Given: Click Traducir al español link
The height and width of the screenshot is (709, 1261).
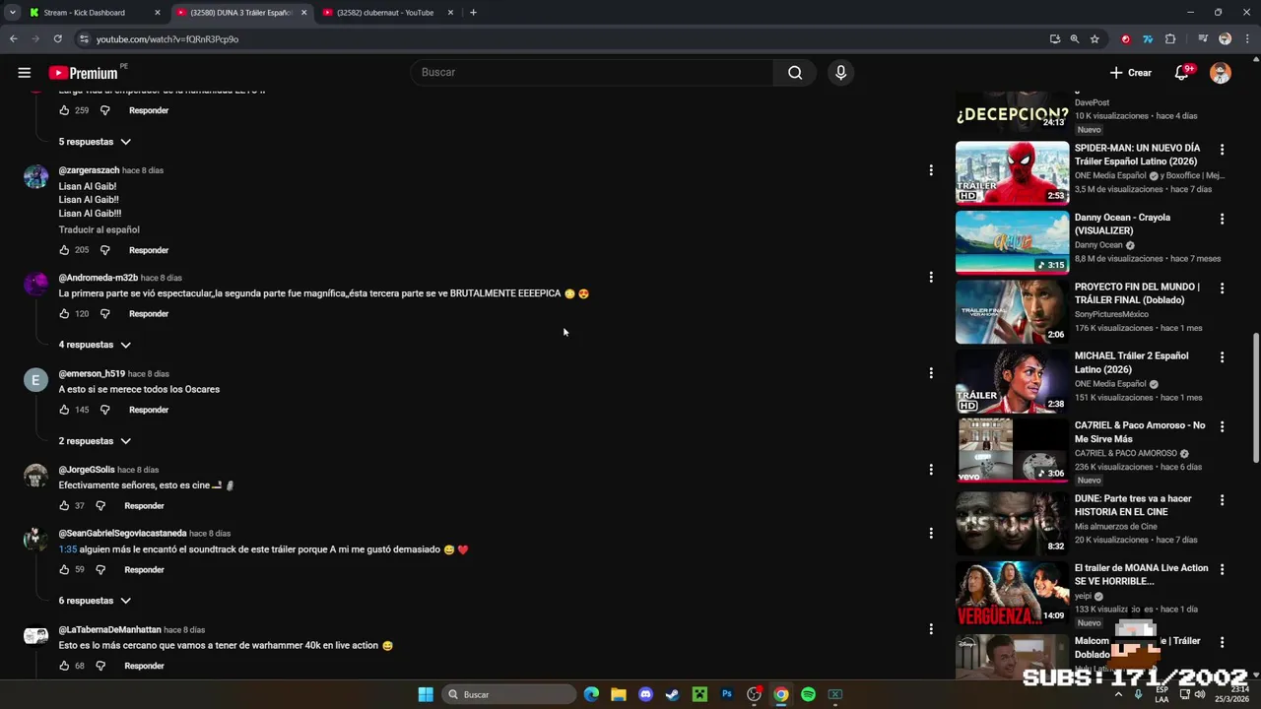Looking at the screenshot, I should click(99, 229).
